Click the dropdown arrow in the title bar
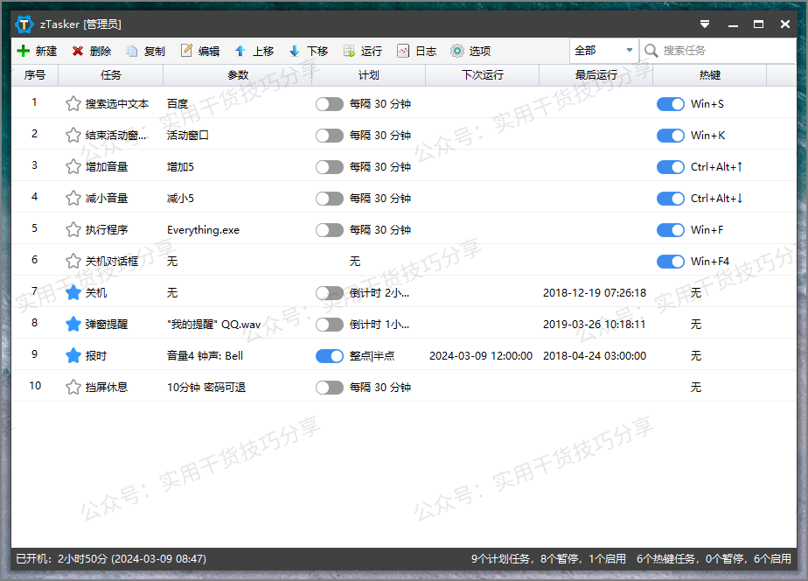808x581 pixels. click(x=704, y=24)
